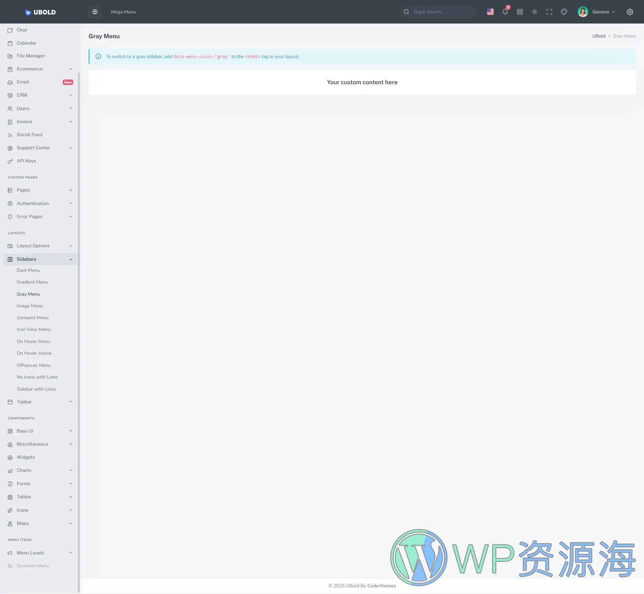Image resolution: width=644 pixels, height=594 pixels.
Task: Toggle fullscreen mode icon
Action: [x=549, y=12]
